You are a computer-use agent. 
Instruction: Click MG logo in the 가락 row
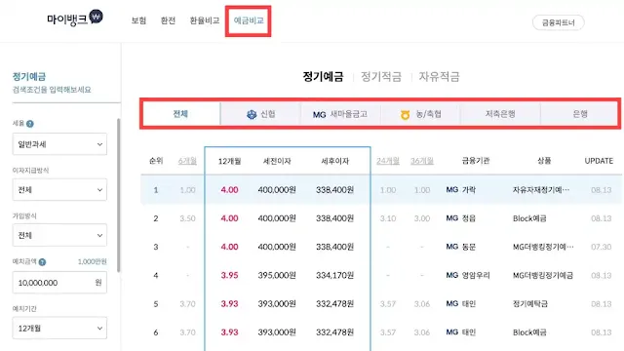coord(452,190)
